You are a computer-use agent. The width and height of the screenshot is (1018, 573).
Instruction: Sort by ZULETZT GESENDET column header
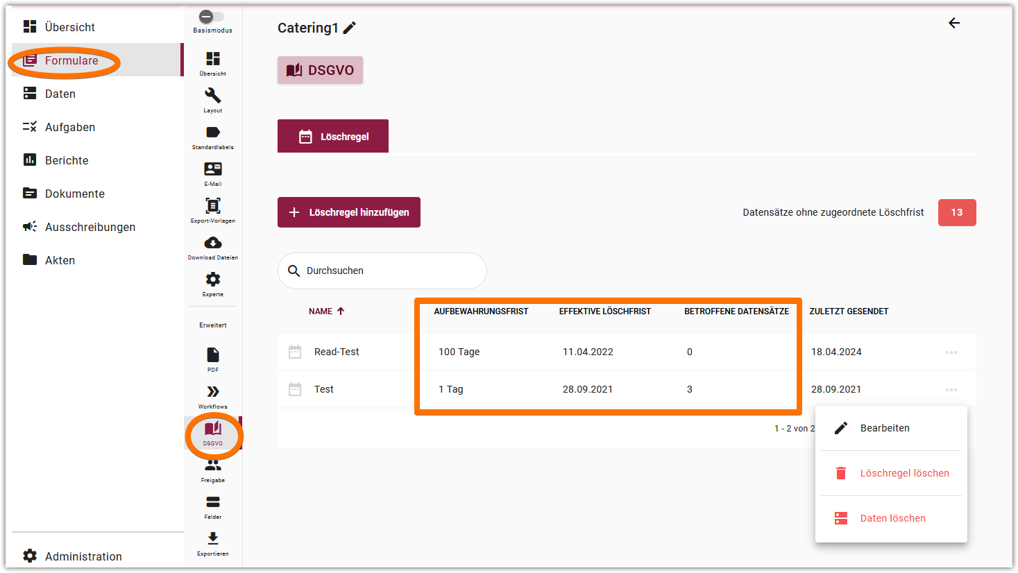click(x=849, y=311)
